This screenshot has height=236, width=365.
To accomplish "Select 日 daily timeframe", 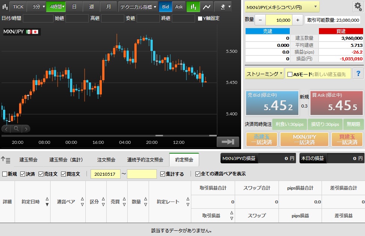I will click(x=74, y=7).
